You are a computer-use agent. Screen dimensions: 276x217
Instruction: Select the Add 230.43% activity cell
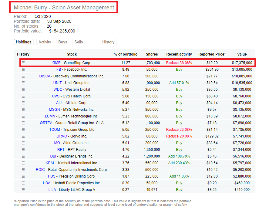click(x=179, y=163)
